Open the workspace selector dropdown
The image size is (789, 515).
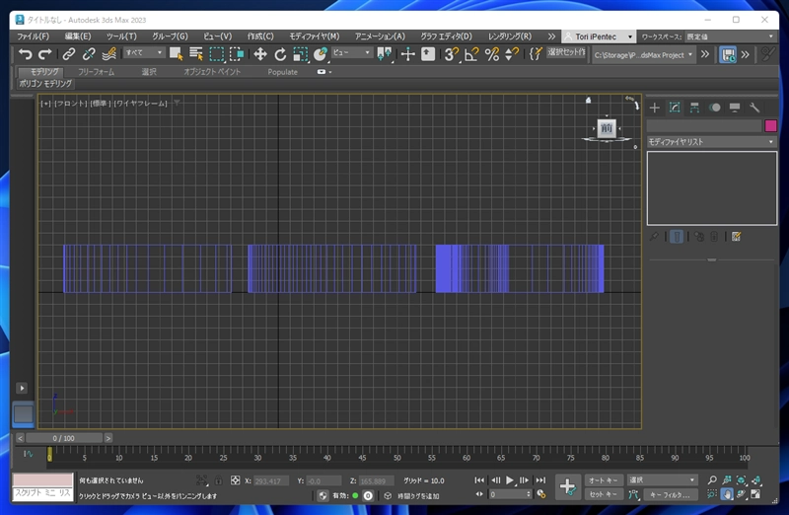[730, 37]
